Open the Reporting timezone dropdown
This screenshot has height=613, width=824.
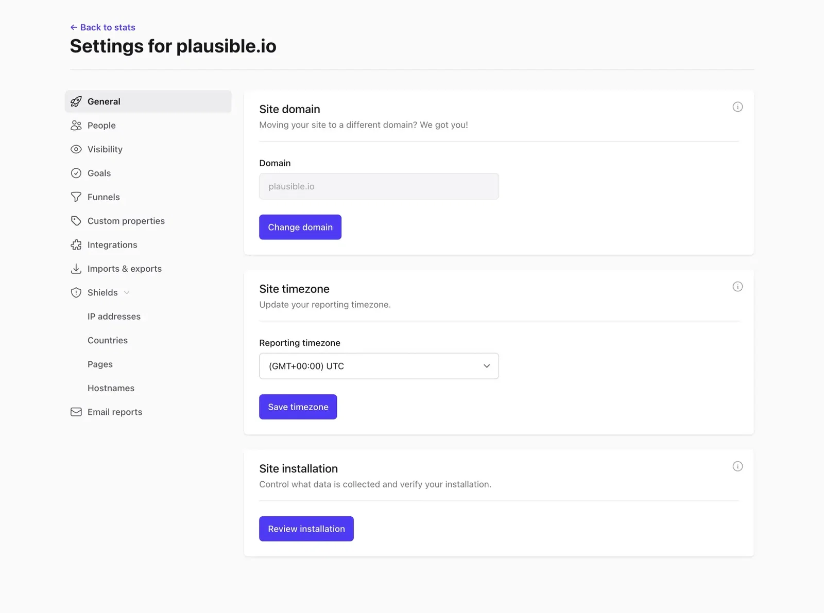pos(379,366)
